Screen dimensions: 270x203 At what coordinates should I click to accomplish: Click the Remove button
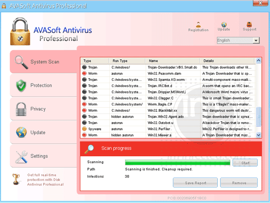point(239,183)
